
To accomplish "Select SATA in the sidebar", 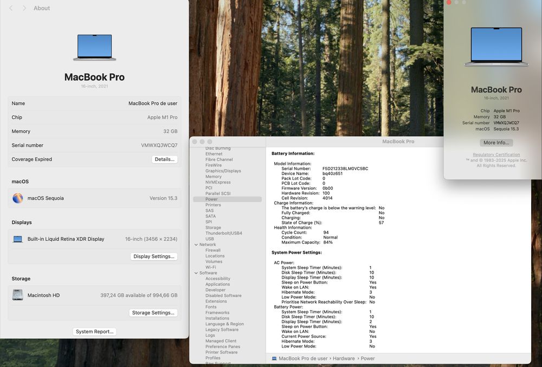I will [x=210, y=216].
